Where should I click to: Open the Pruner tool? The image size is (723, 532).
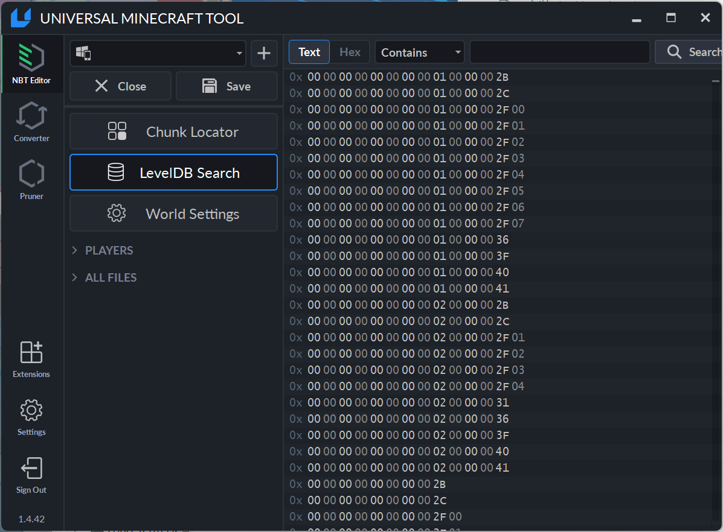pyautogui.click(x=31, y=179)
